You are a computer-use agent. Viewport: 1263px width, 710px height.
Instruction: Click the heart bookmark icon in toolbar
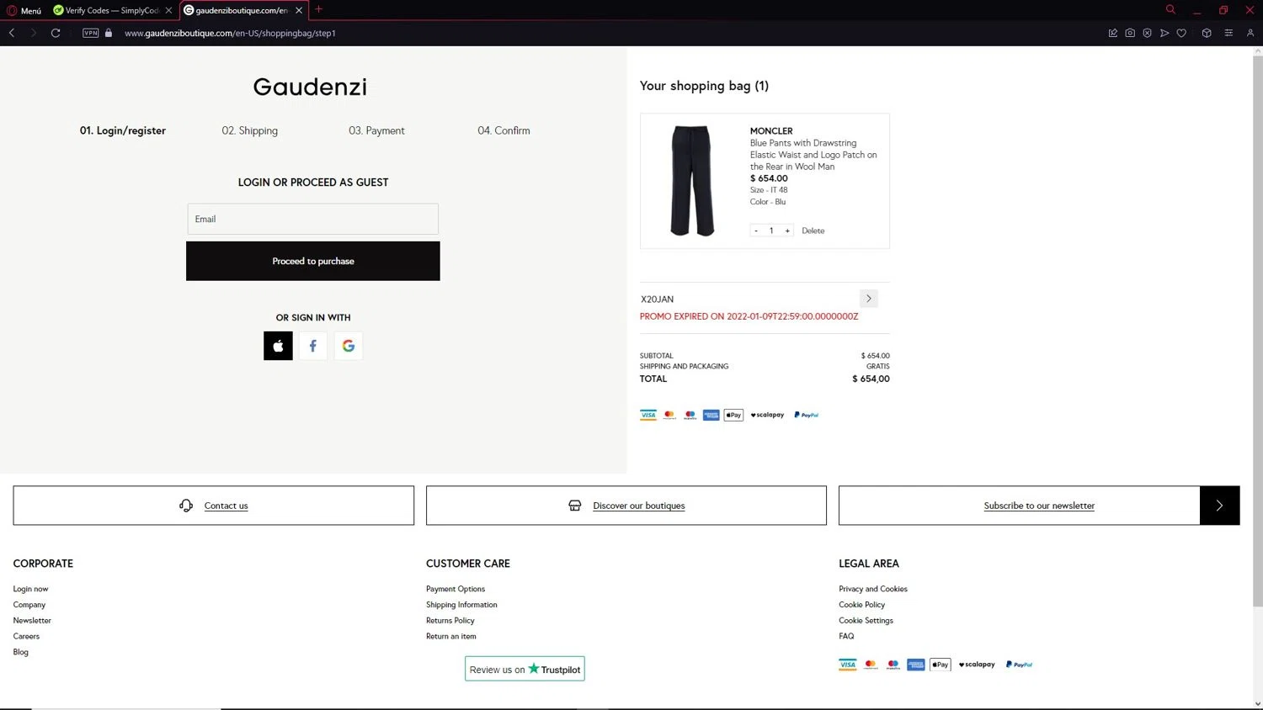(1181, 33)
